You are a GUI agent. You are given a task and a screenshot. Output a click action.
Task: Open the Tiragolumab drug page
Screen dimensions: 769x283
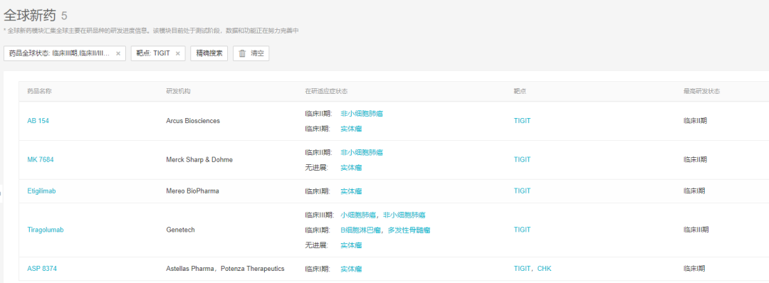click(46, 230)
